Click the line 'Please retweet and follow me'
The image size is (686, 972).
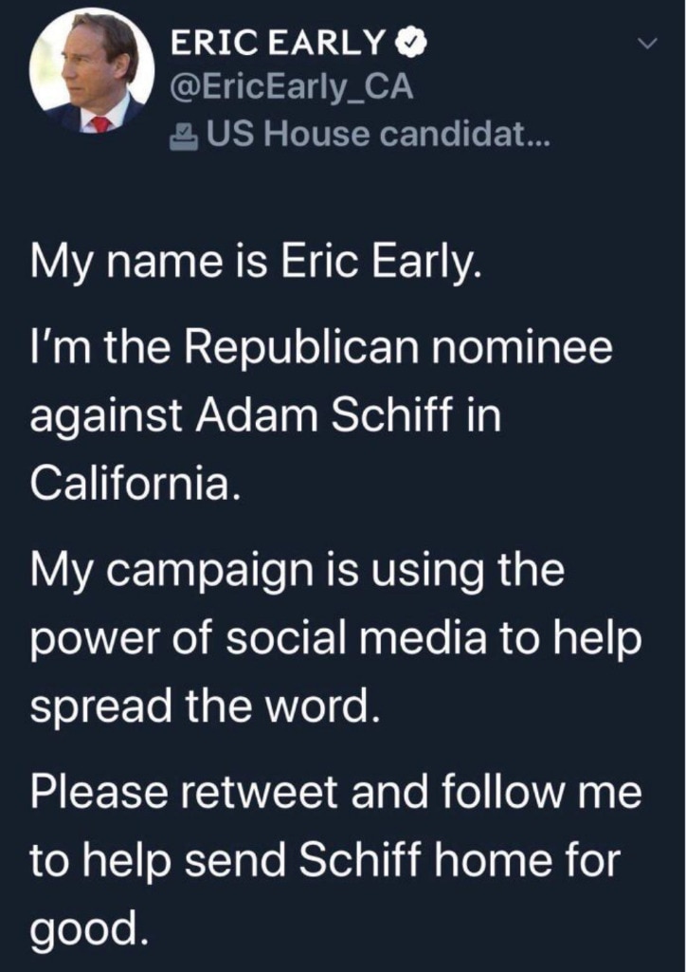click(336, 793)
